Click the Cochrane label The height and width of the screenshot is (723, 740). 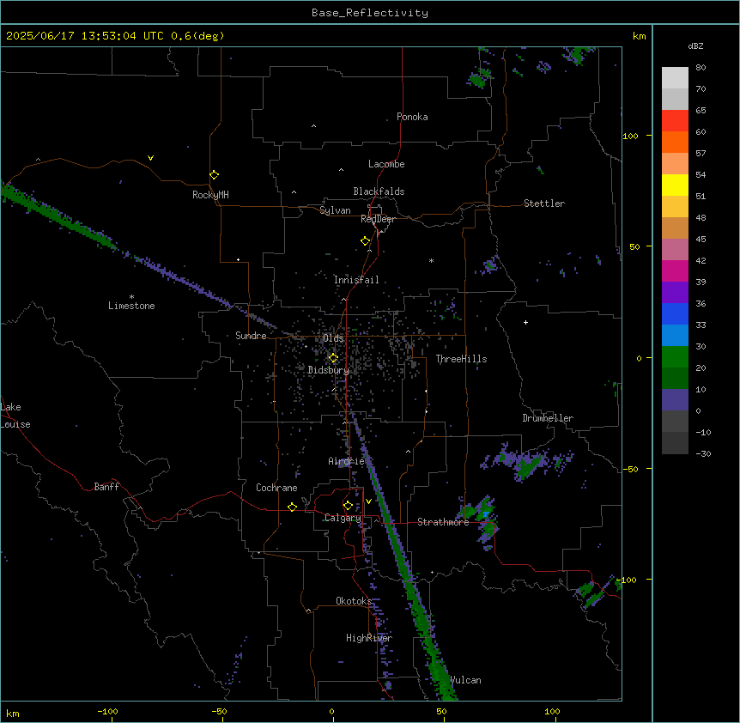276,488
